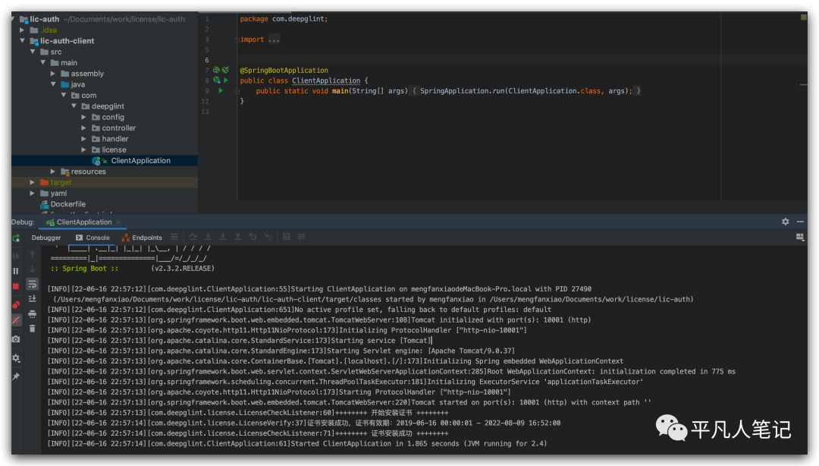Expand the resources folder
Screen dimensions: 819x466
click(x=53, y=172)
